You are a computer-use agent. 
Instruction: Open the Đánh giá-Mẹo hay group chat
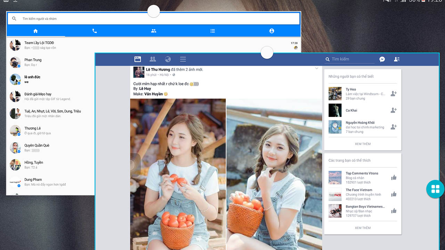[51, 97]
